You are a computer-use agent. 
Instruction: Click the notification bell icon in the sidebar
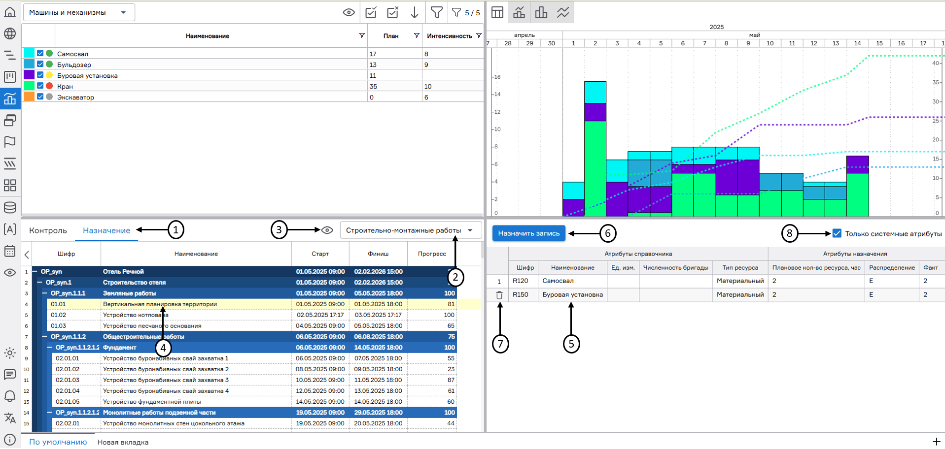[x=10, y=396]
